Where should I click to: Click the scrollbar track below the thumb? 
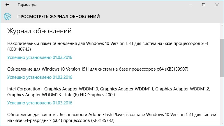click(222, 100)
